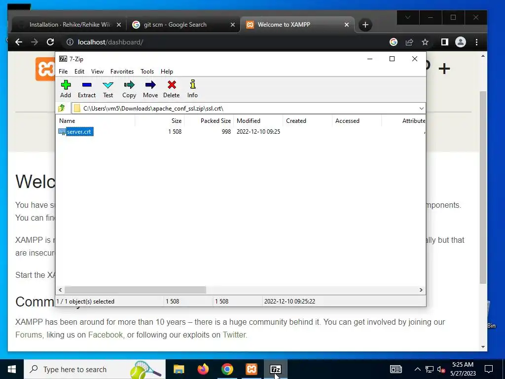Click the Windows taskbar search box
This screenshot has height=379, width=505.
pos(94,369)
